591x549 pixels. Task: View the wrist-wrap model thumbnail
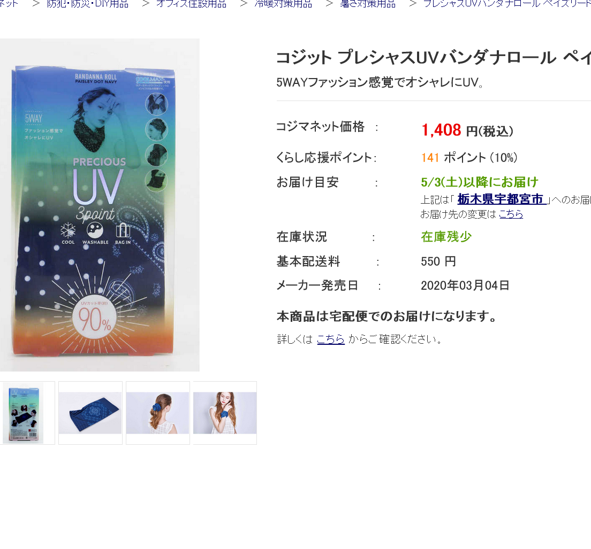coord(225,413)
